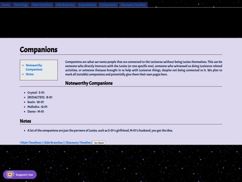Select the Crystal - E-01 list entry
The height and width of the screenshot is (182, 242).
point(36,93)
